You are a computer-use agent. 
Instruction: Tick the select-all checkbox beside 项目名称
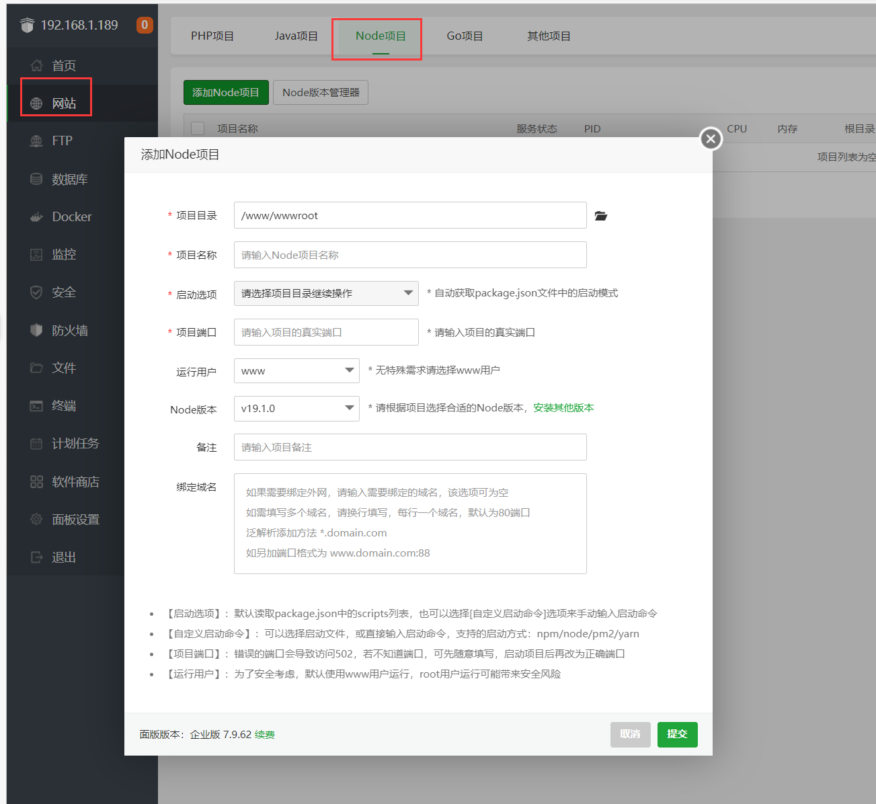tap(198, 128)
